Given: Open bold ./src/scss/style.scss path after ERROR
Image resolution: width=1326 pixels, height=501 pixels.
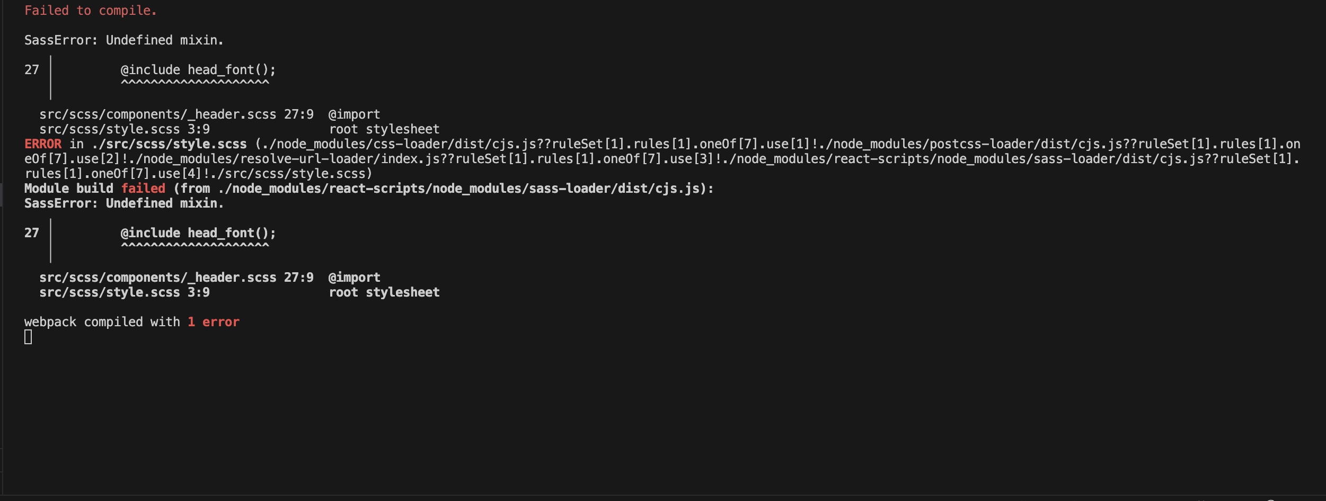Looking at the screenshot, I should pos(169,144).
